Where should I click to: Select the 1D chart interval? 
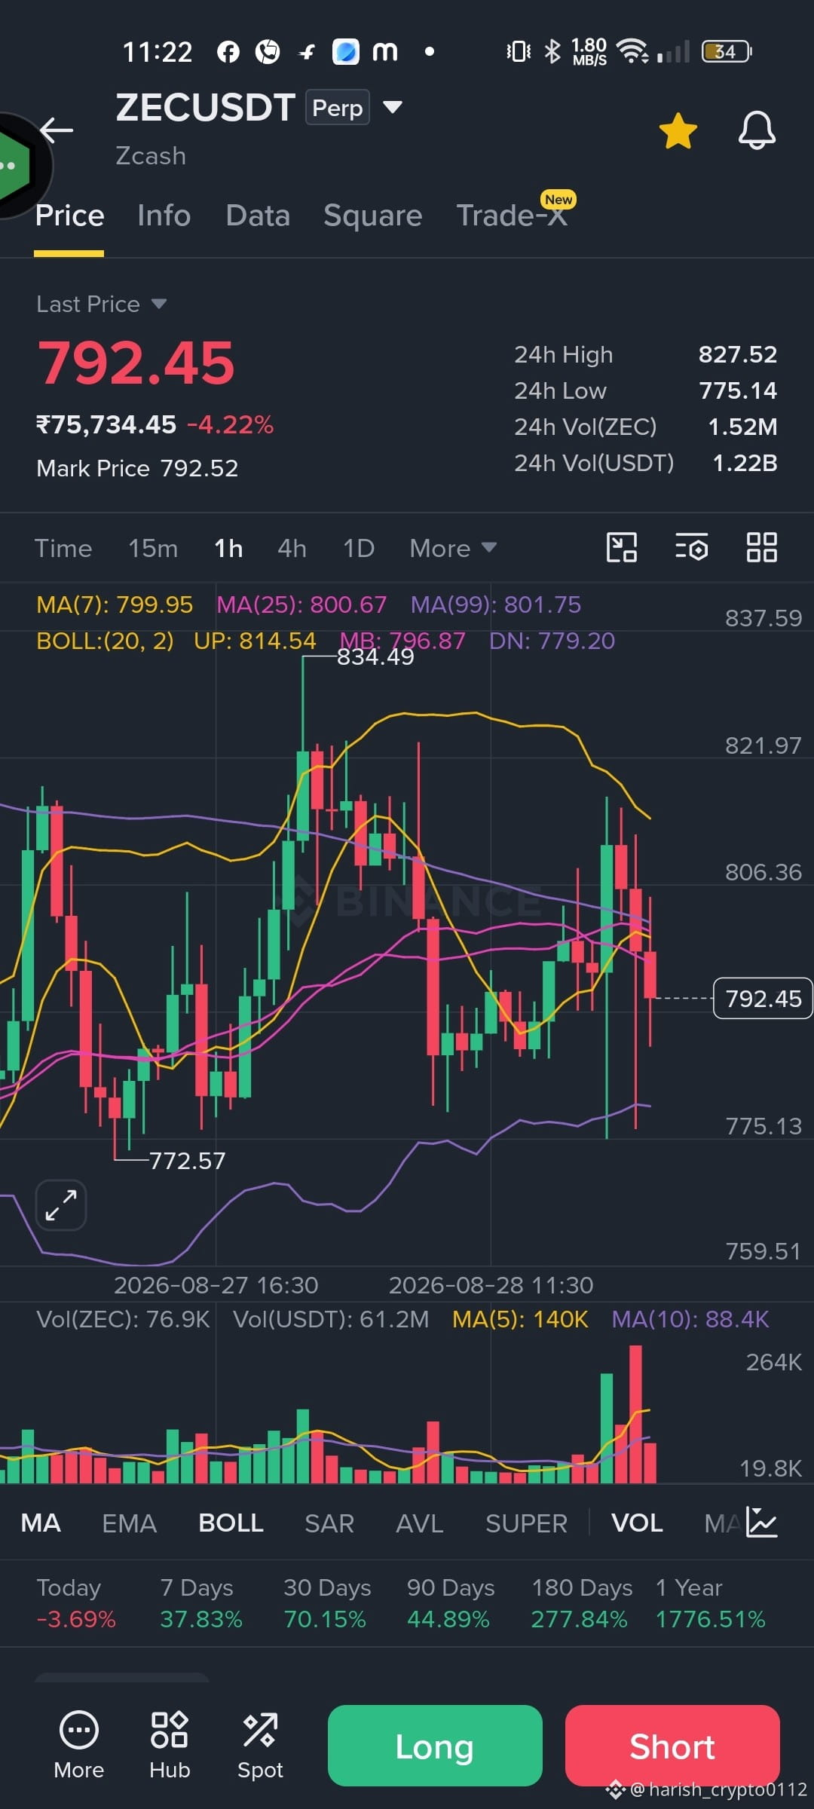point(359,548)
